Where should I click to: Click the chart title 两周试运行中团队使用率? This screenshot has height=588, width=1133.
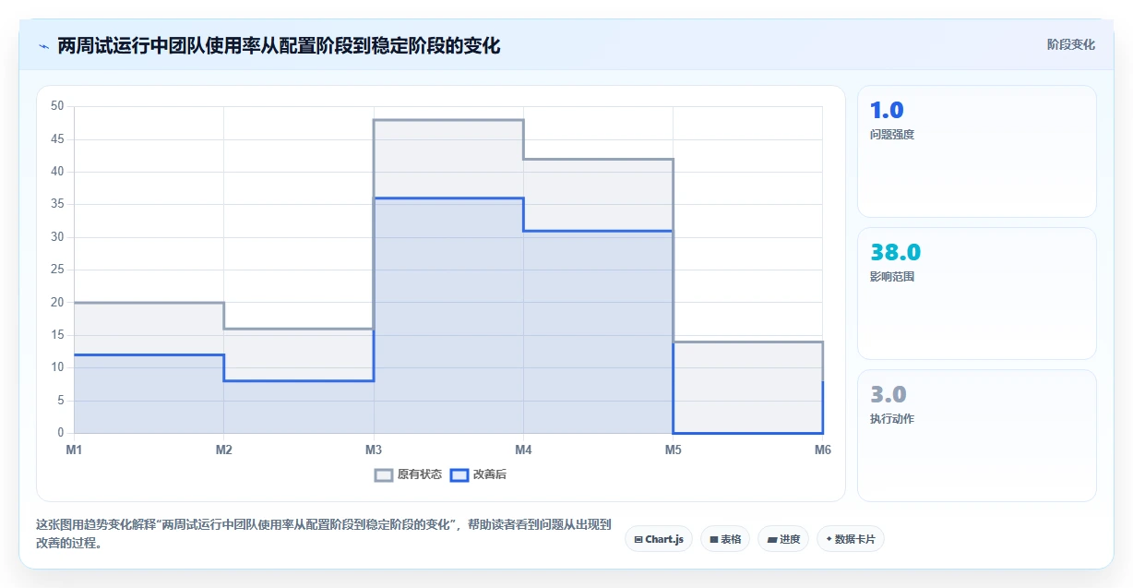click(279, 45)
